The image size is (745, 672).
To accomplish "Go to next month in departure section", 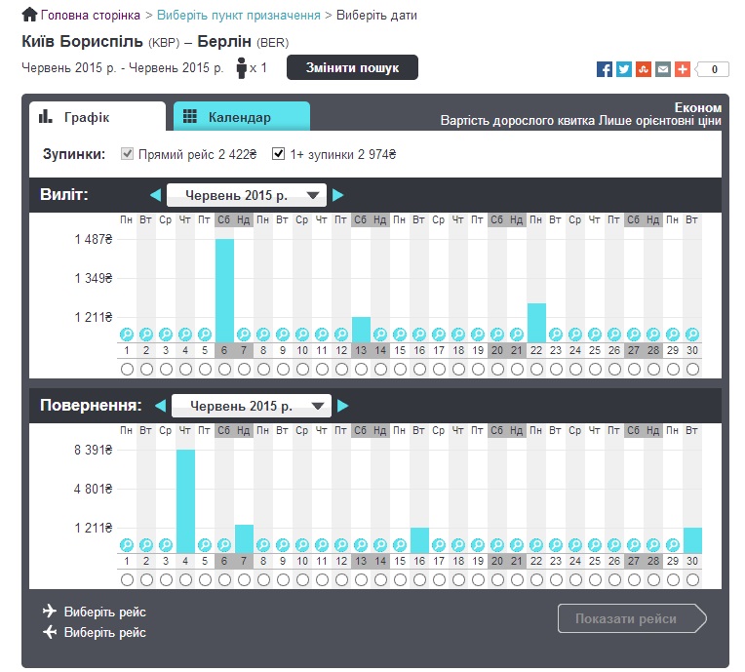I will (x=338, y=195).
